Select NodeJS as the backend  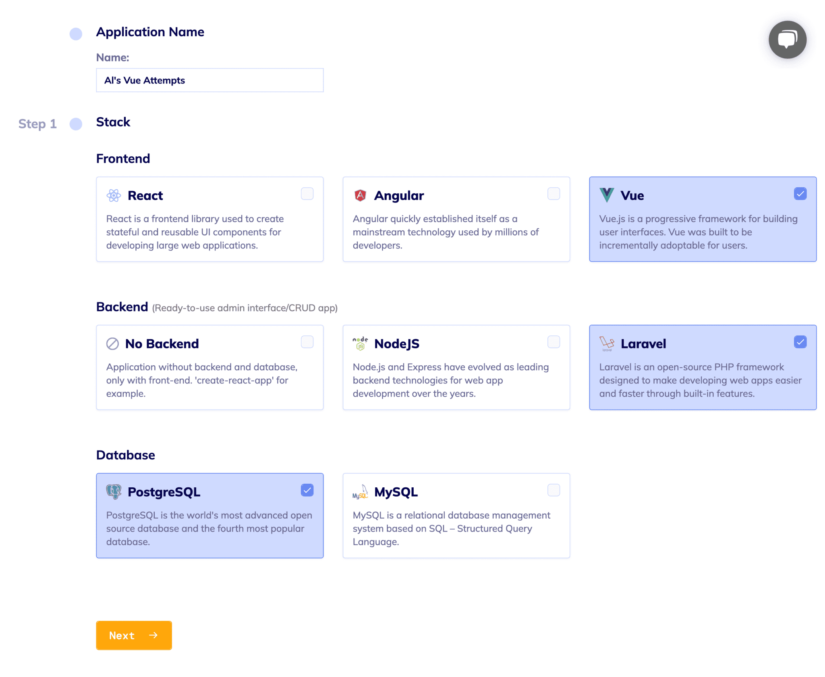pyautogui.click(x=554, y=342)
